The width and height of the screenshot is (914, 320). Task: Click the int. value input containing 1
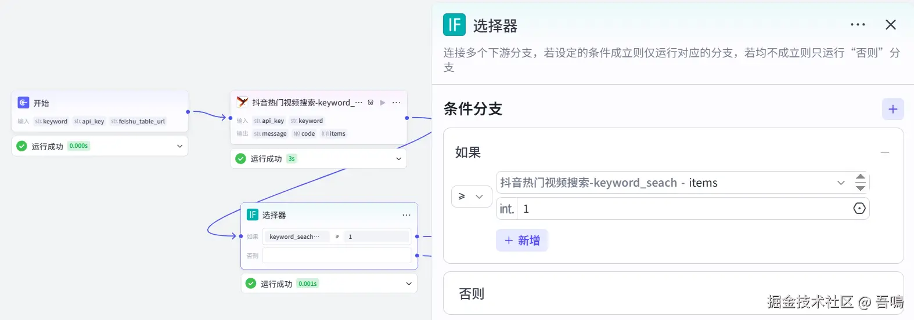tap(684, 209)
